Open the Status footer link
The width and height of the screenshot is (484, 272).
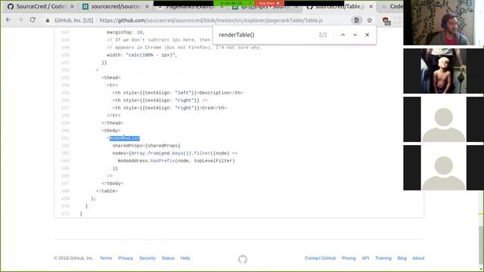[x=168, y=258]
